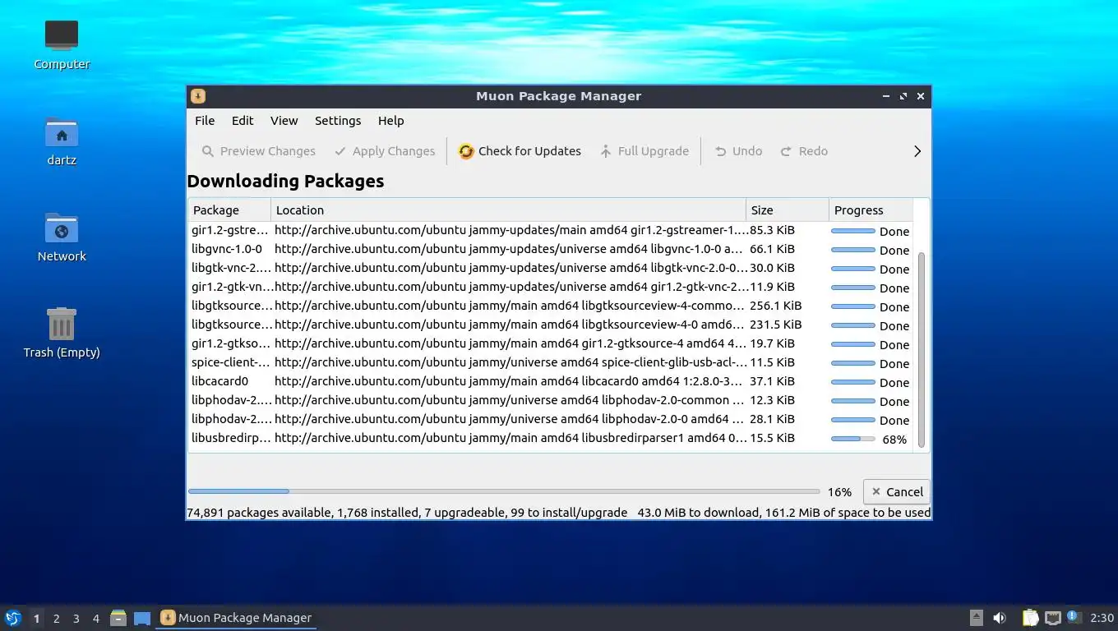Open the Computer desktop icon
The image size is (1118, 631).
point(62,44)
